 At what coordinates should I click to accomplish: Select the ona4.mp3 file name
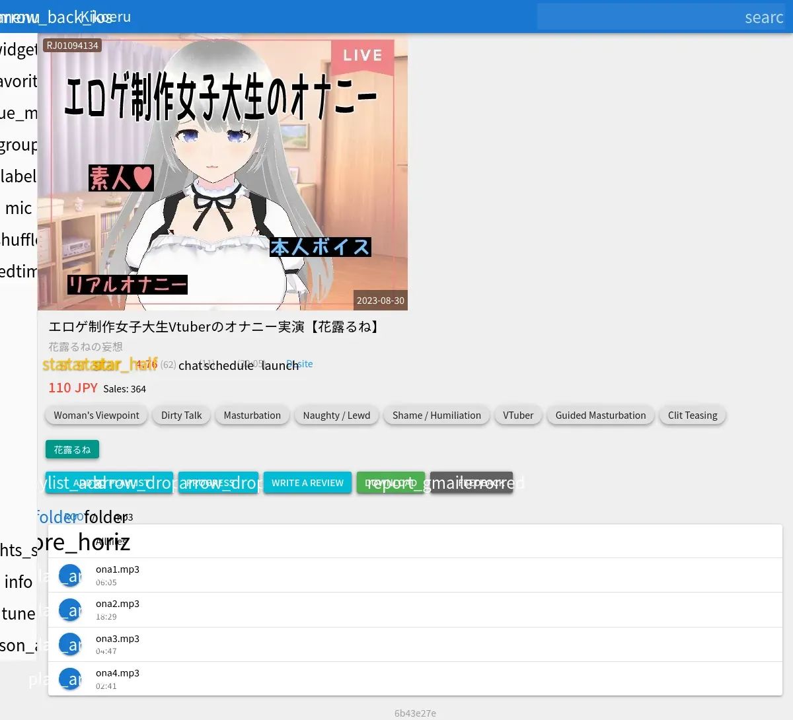coord(118,673)
